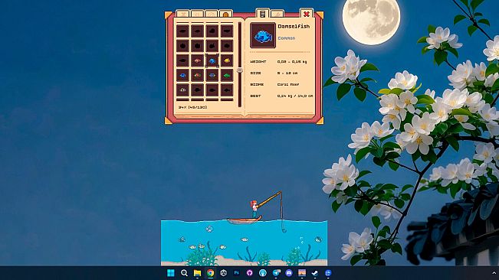The image size is (499, 280).
Task: Open the orange bag tab on the book
Action: point(226,14)
